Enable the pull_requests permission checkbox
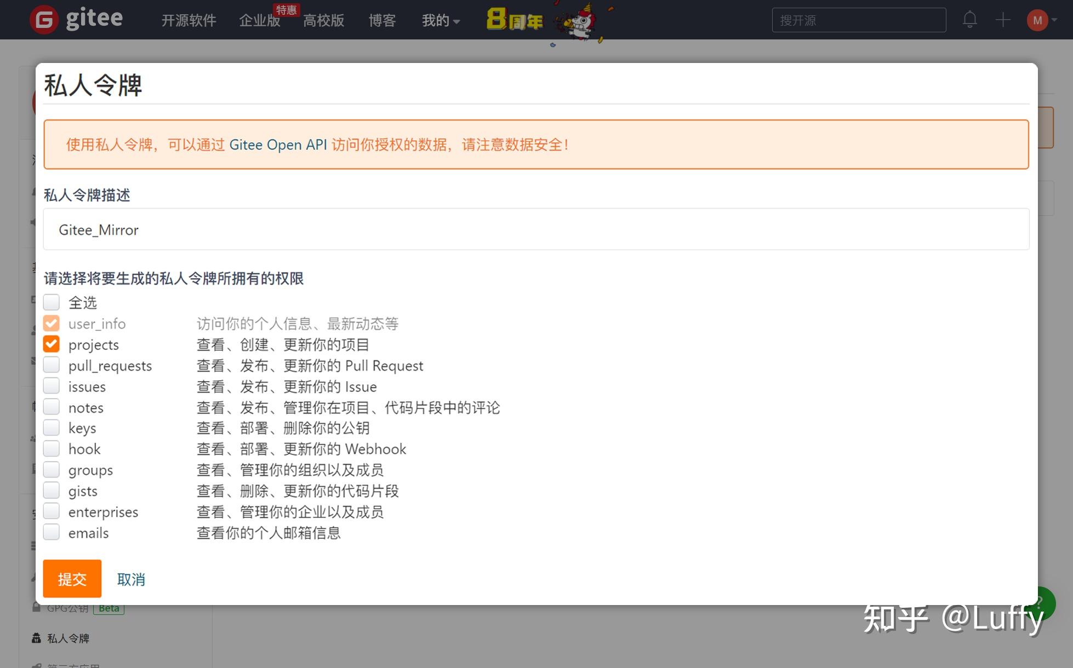The width and height of the screenshot is (1073, 668). pos(52,365)
